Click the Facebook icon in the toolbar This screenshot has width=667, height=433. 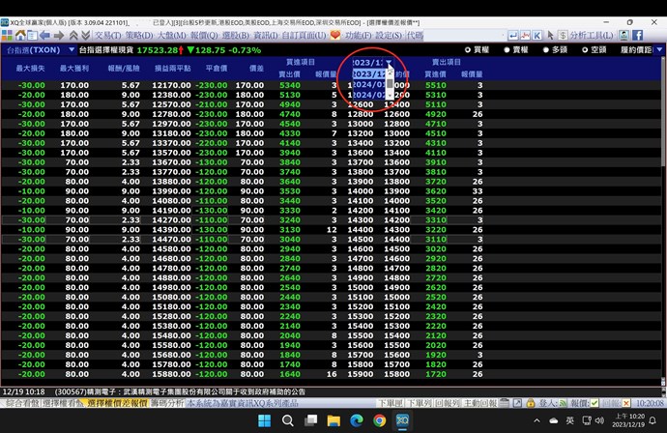coord(638,35)
